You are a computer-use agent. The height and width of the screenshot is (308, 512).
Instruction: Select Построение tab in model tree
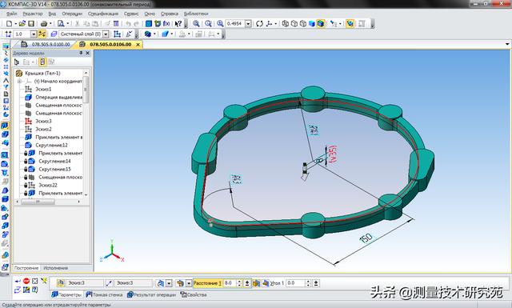click(x=26, y=268)
